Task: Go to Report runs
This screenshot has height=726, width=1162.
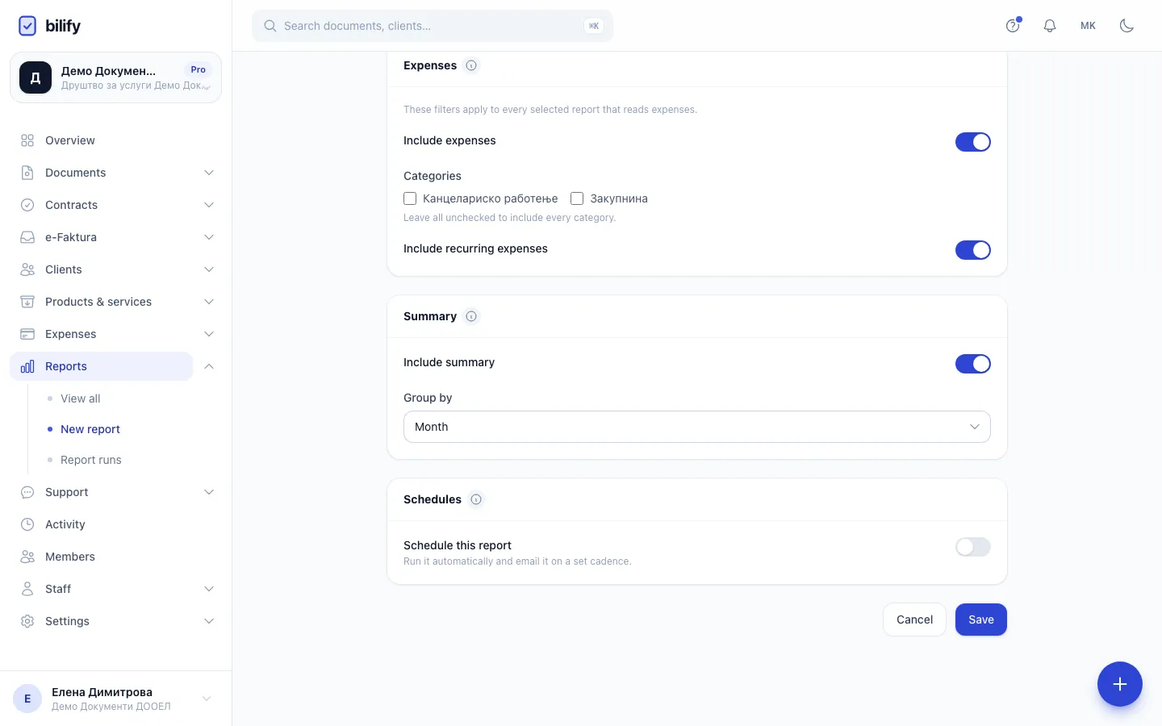Action: click(x=91, y=460)
